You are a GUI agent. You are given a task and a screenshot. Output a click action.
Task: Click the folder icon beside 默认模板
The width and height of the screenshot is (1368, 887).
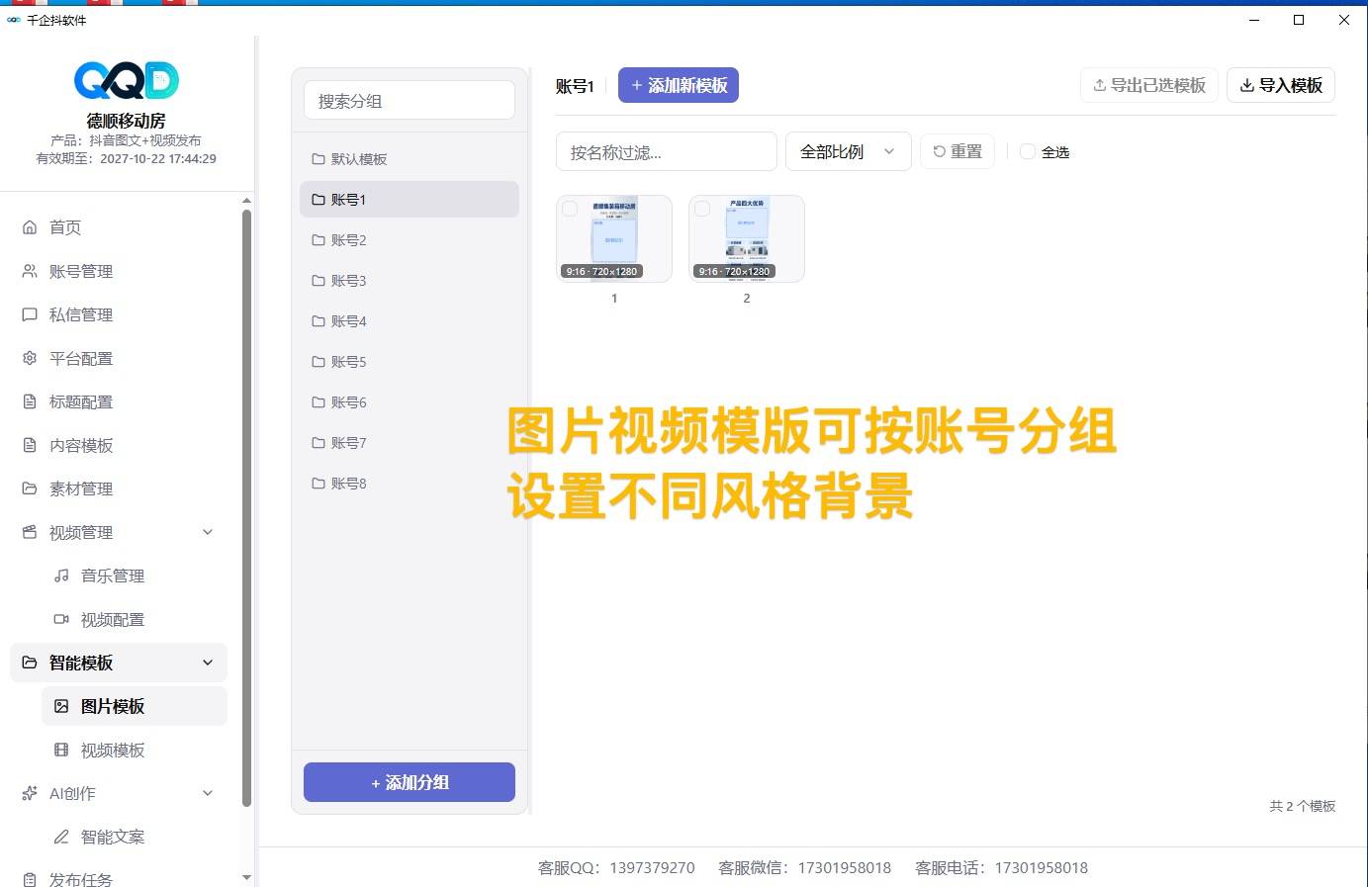[319, 159]
